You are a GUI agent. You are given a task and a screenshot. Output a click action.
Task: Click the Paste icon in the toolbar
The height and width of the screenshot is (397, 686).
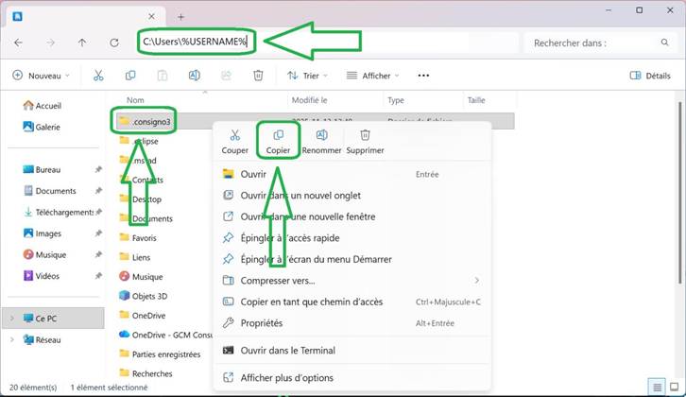coord(163,76)
